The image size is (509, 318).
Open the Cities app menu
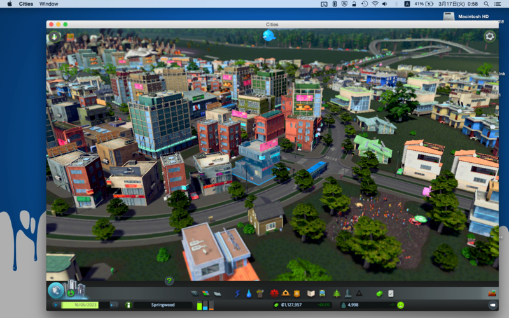[x=25, y=4]
